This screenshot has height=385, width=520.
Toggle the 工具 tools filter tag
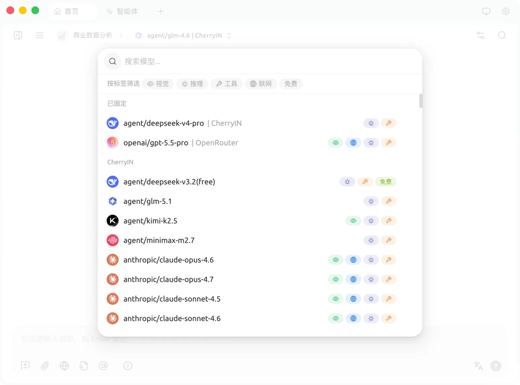pos(227,84)
